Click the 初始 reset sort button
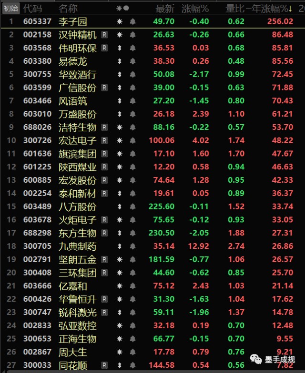This screenshot has height=373, width=305. pyautogui.click(x=10, y=9)
